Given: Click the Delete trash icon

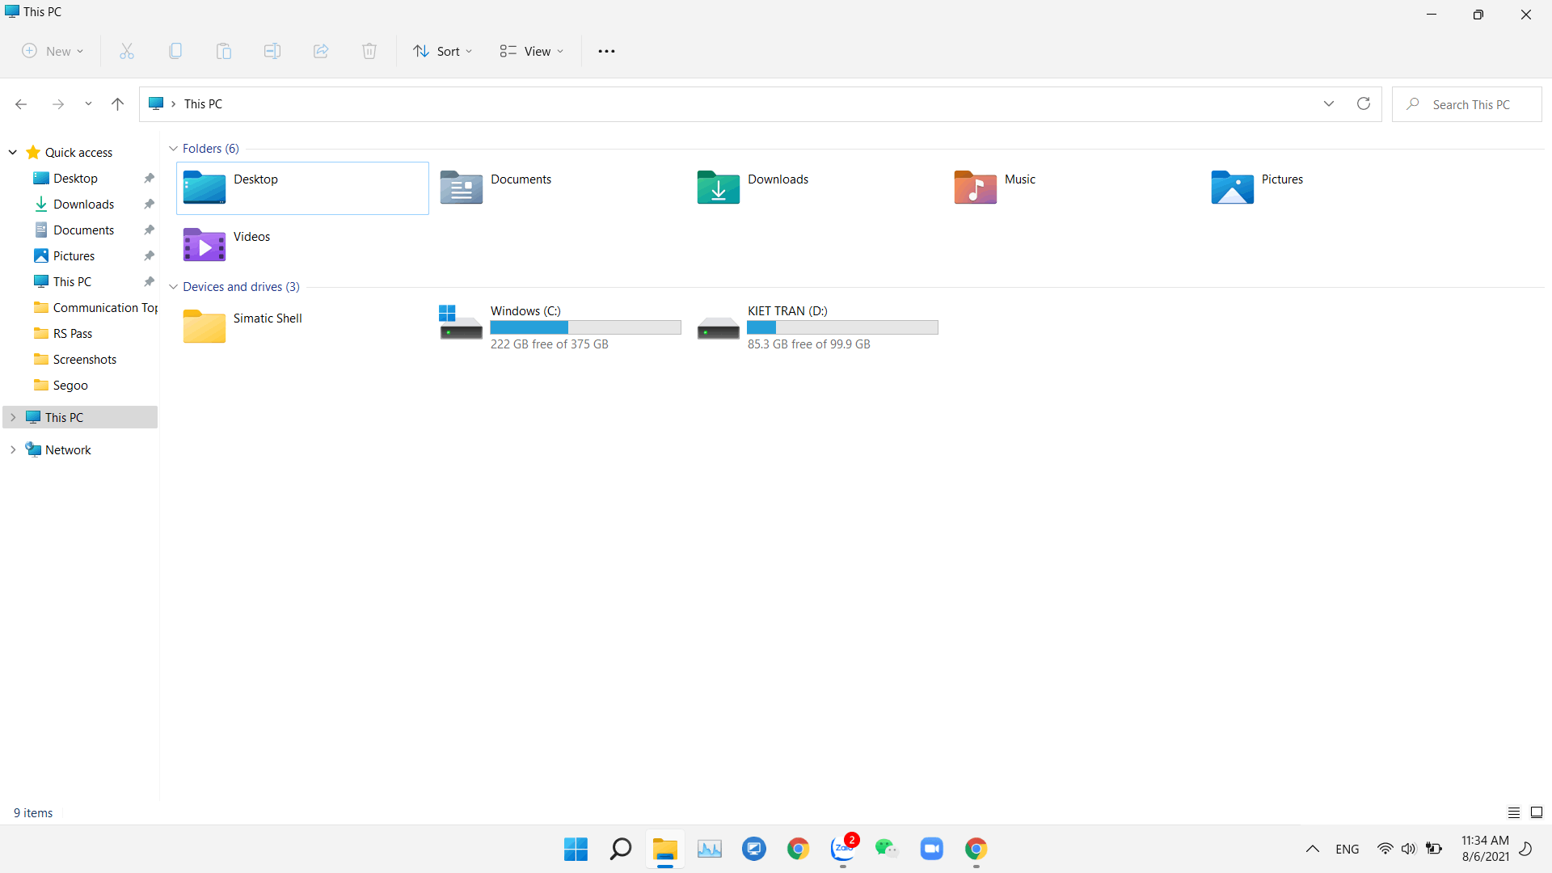Looking at the screenshot, I should [369, 51].
